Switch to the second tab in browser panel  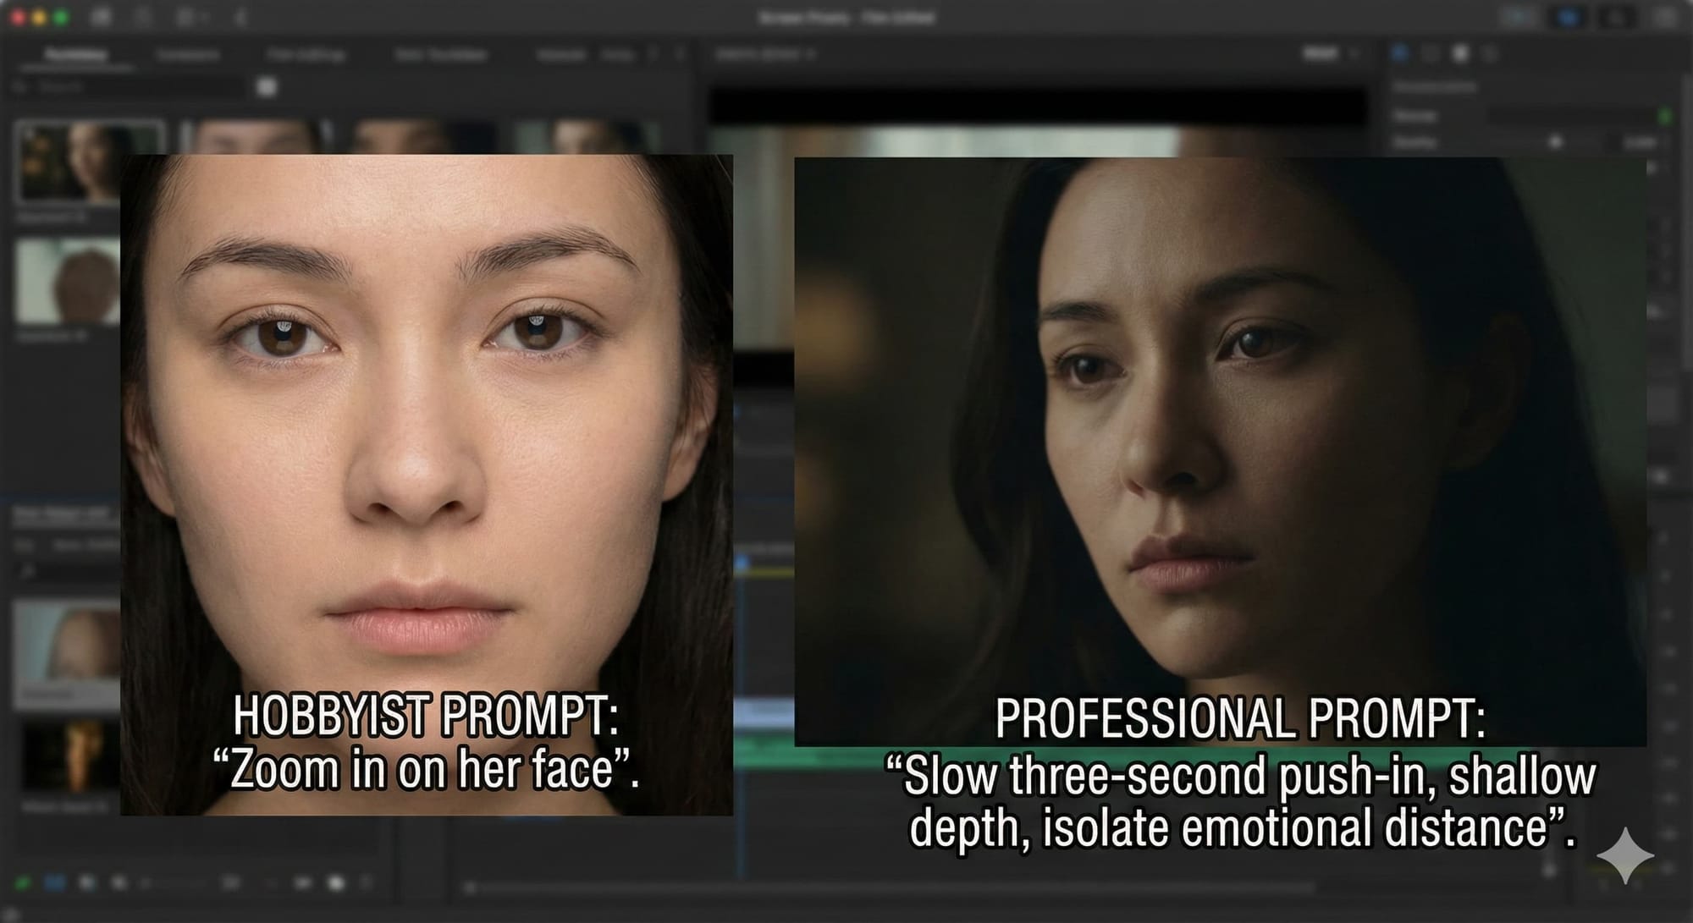[188, 55]
